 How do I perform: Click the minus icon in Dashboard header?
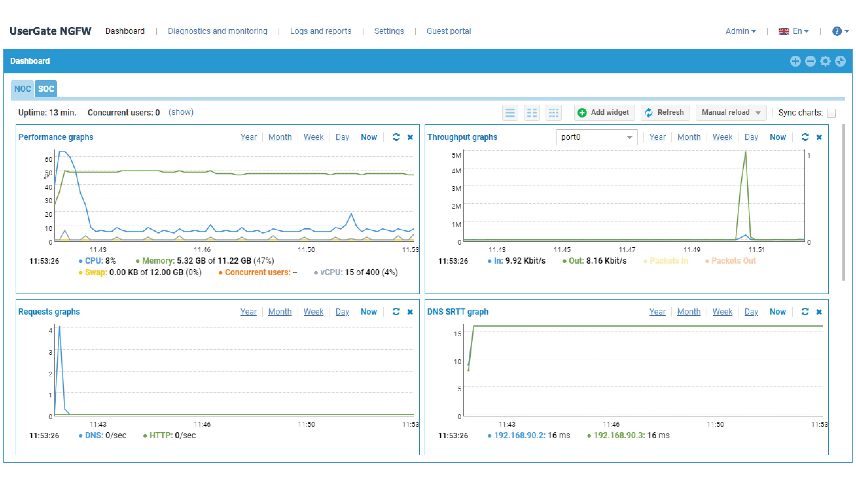810,61
